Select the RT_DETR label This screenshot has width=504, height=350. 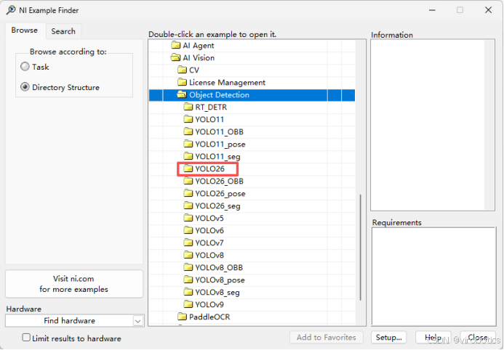(x=211, y=107)
